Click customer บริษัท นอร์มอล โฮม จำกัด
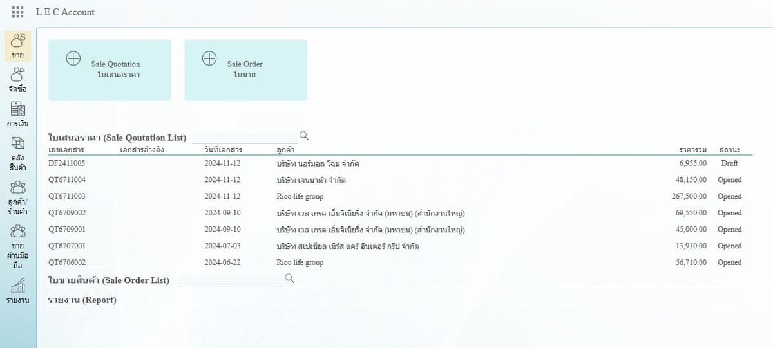The image size is (773, 348). [318, 163]
